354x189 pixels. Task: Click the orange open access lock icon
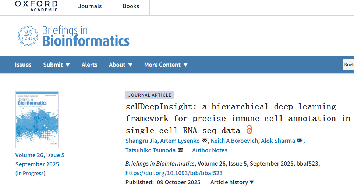click(x=249, y=130)
